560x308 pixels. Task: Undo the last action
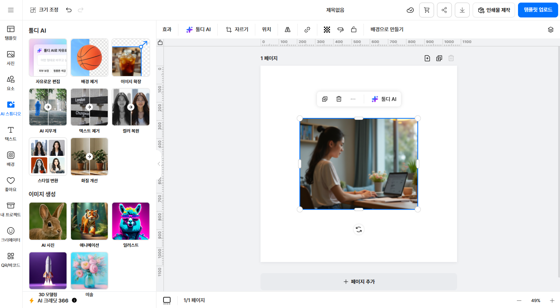tap(69, 10)
